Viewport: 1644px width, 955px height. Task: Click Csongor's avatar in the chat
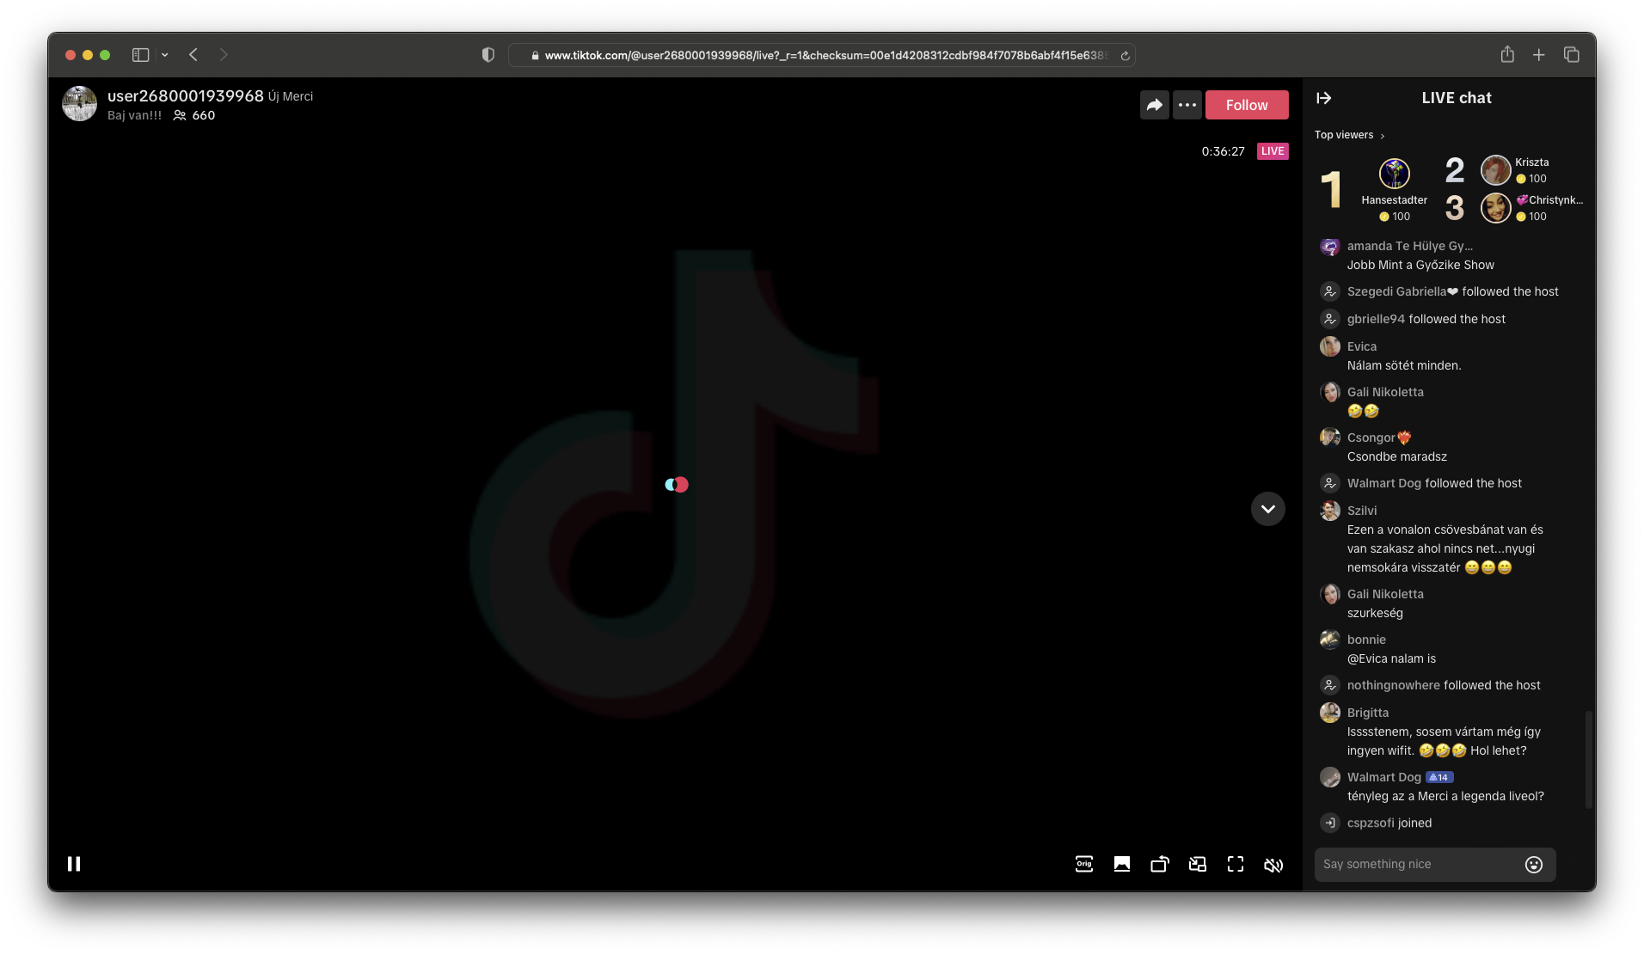[x=1330, y=438]
